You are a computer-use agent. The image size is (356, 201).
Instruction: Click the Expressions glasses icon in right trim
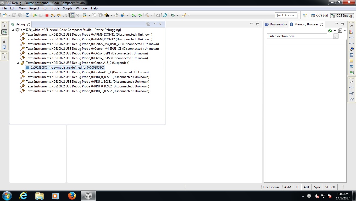coord(352,93)
